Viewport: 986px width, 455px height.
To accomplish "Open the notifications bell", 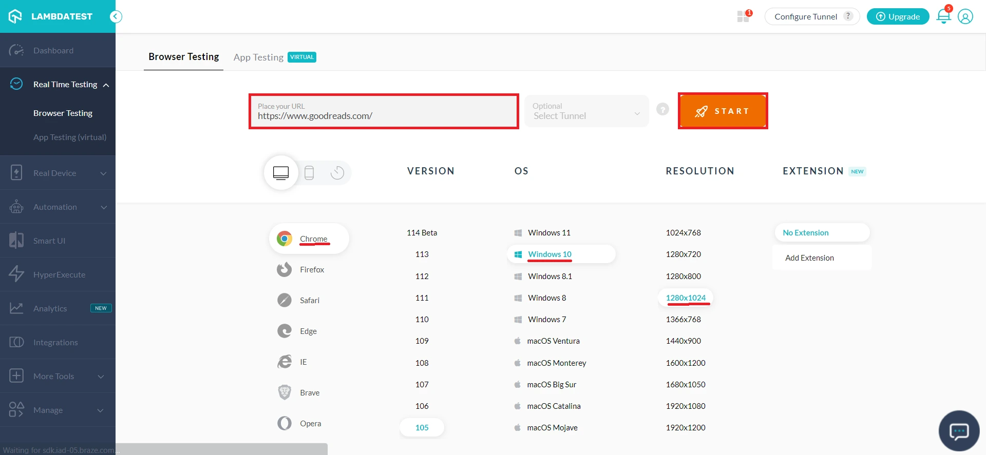I will 943,16.
